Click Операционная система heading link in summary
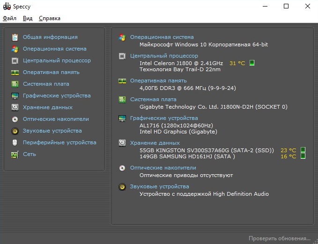The height and width of the screenshot is (244, 318). (162, 37)
